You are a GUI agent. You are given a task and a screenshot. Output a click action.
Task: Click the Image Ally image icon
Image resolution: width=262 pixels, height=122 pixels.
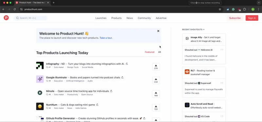tap(187, 38)
